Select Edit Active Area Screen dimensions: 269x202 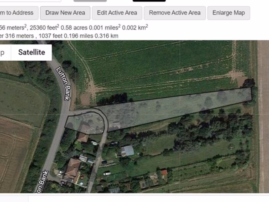(x=117, y=13)
